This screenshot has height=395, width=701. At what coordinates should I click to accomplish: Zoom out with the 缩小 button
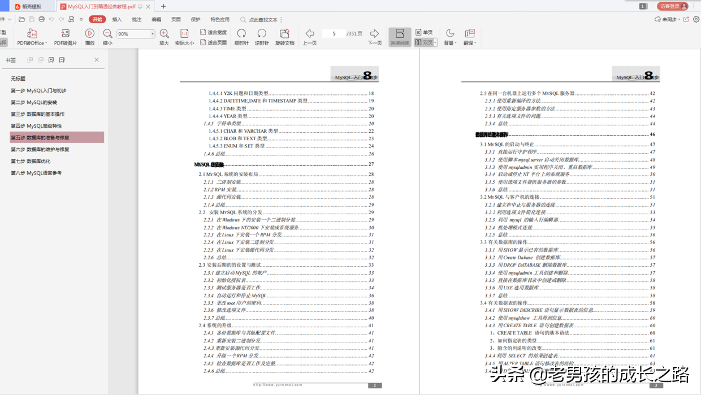coord(107,37)
